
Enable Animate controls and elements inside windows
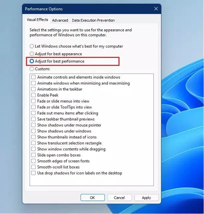tap(33, 77)
